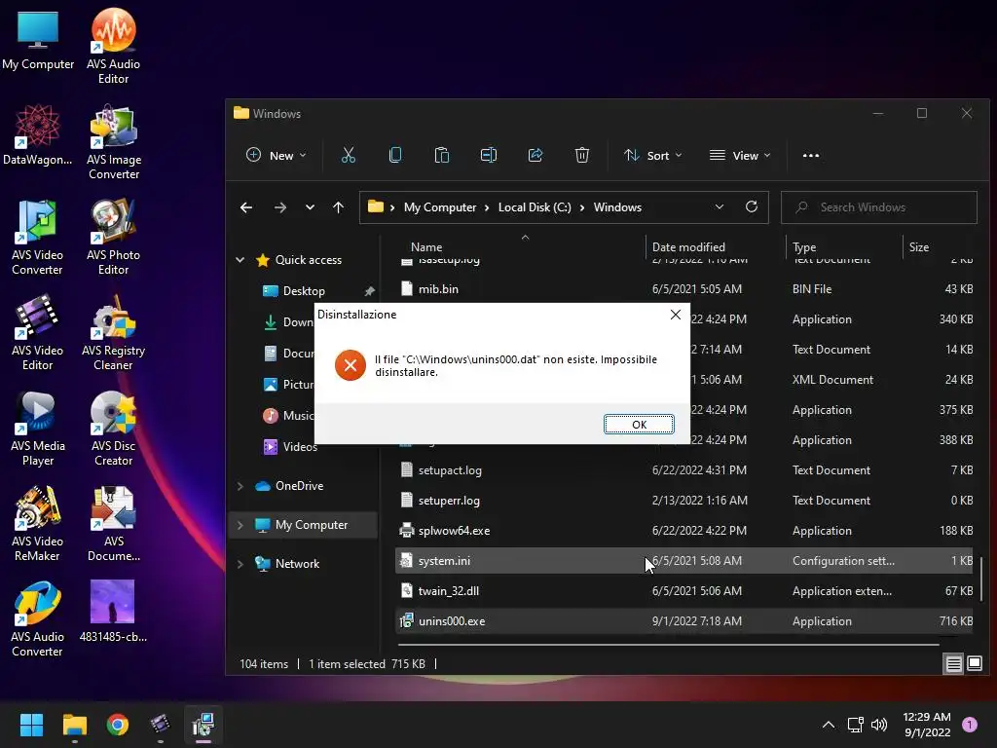
Task: Click the Copy icon in toolbar
Action: coord(395,155)
